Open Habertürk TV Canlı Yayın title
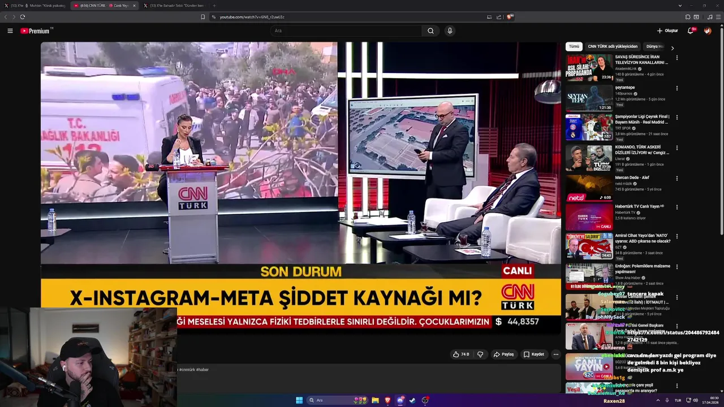724x407 pixels. click(639, 206)
